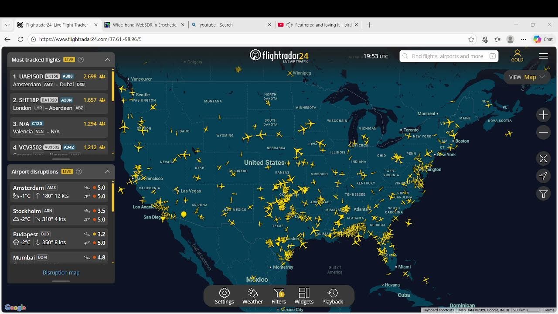
Task: Select flight VCV3502 in tracked list
Action: pos(59,148)
